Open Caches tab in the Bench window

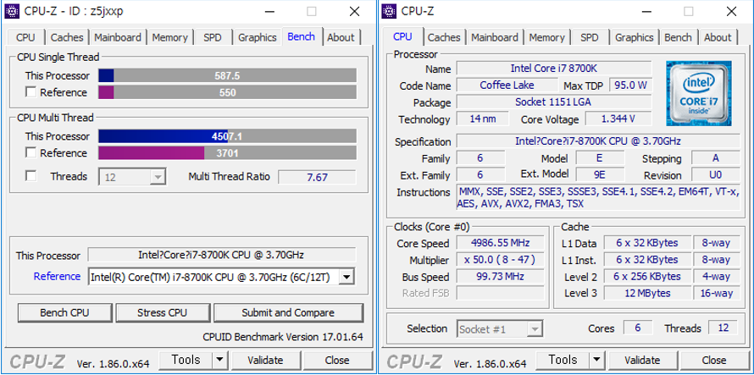point(67,37)
